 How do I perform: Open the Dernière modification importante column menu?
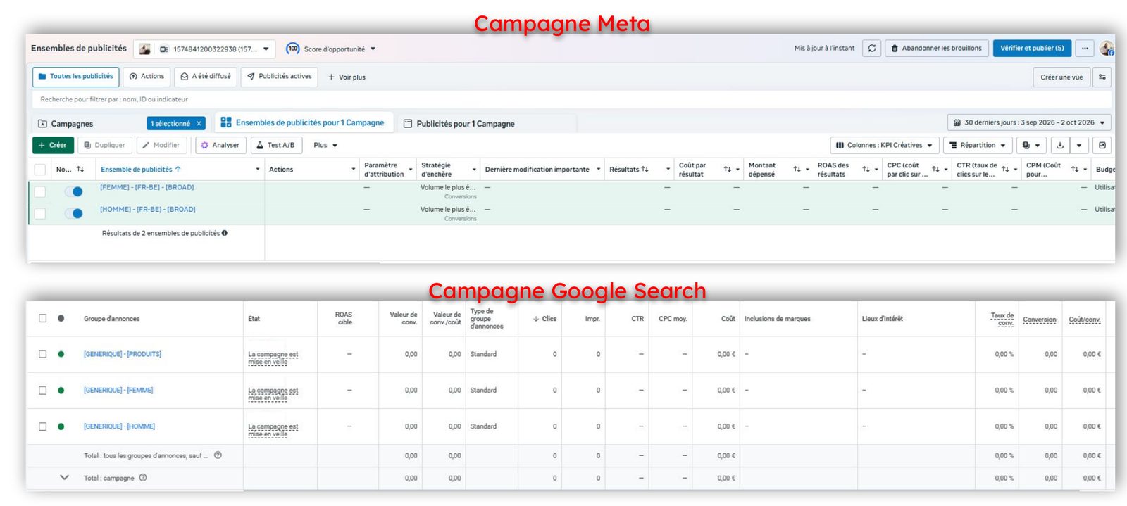[x=599, y=170]
